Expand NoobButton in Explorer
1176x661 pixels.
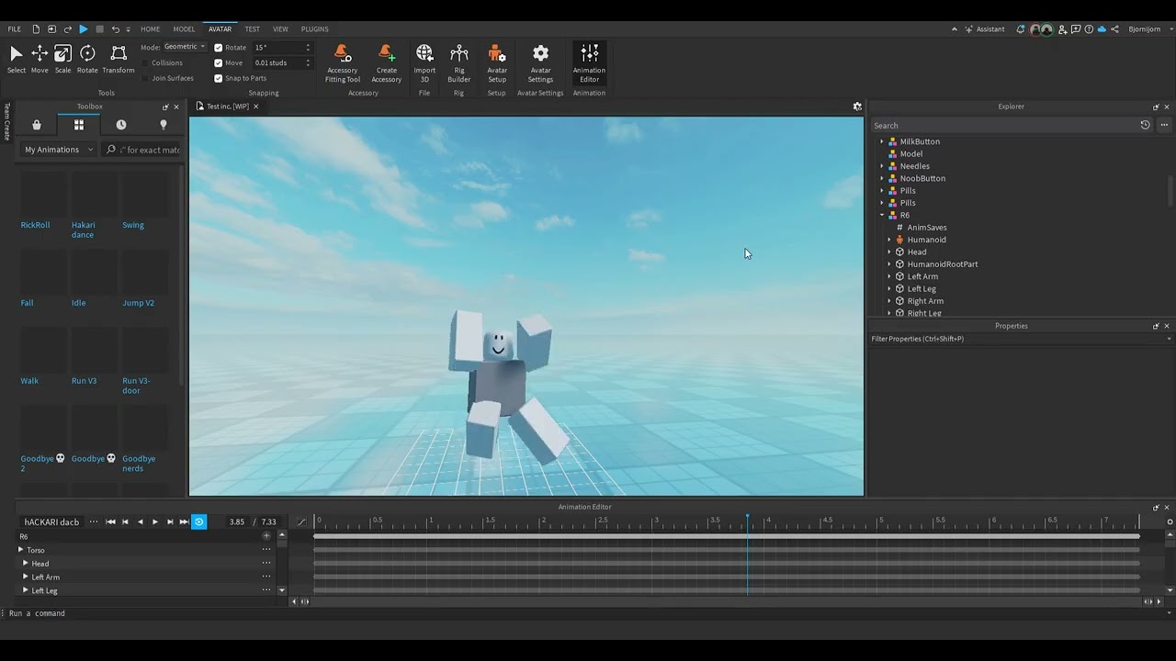pyautogui.click(x=882, y=178)
